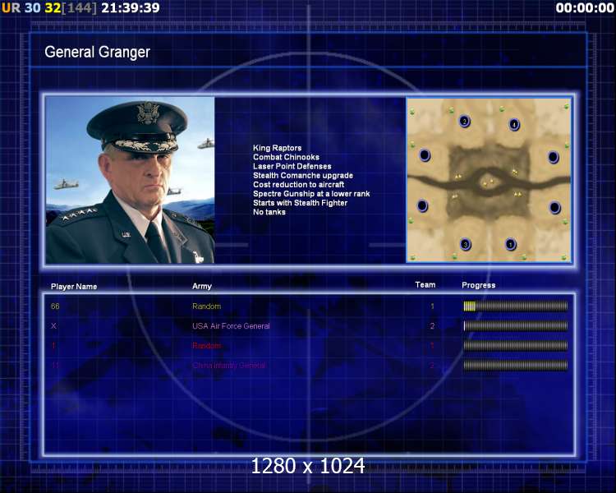Click team number in China Infantry General row
Viewport: 616px width, 493px height.
coord(432,365)
